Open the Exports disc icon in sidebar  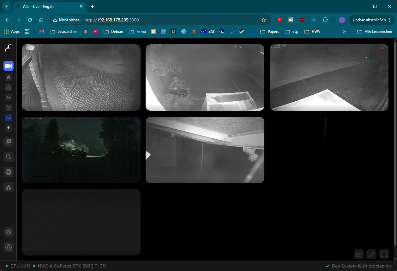pyautogui.click(x=9, y=172)
